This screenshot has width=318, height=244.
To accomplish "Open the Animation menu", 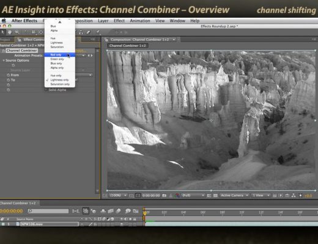I will point(140,21).
